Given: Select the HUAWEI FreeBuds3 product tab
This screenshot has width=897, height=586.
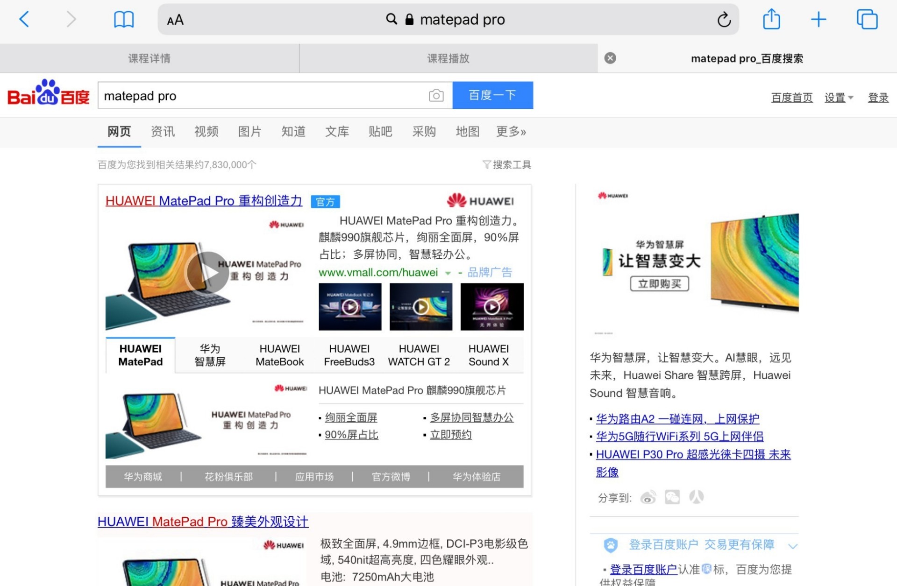Looking at the screenshot, I should click(x=349, y=355).
